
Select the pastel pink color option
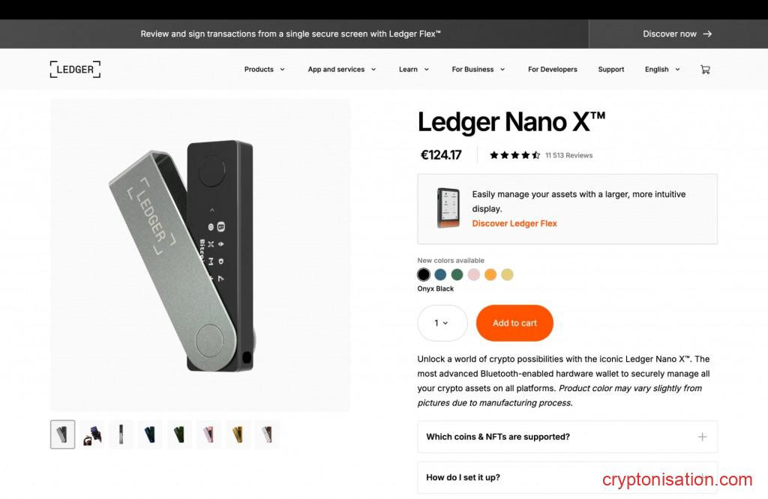(473, 274)
